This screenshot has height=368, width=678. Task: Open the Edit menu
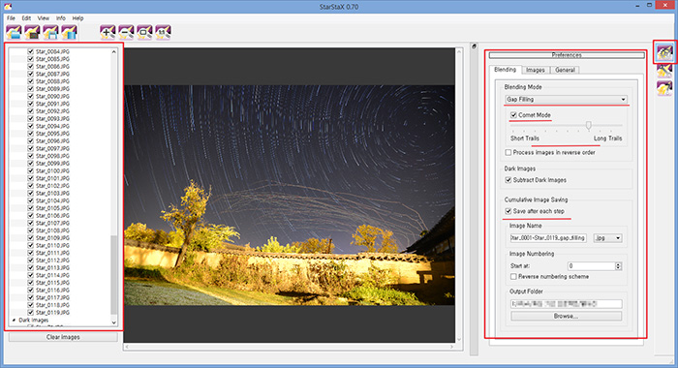(x=26, y=18)
